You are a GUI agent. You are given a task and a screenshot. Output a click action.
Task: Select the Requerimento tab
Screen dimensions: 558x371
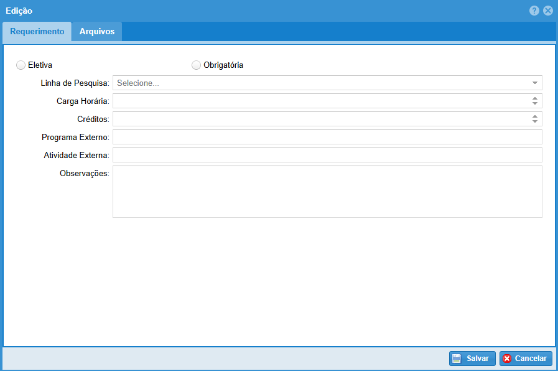pyautogui.click(x=37, y=32)
